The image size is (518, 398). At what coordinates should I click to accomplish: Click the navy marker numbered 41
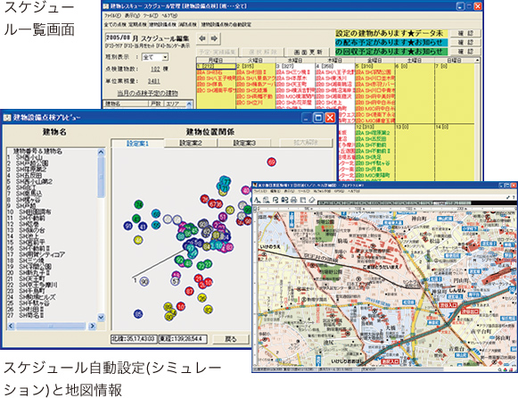(143, 227)
